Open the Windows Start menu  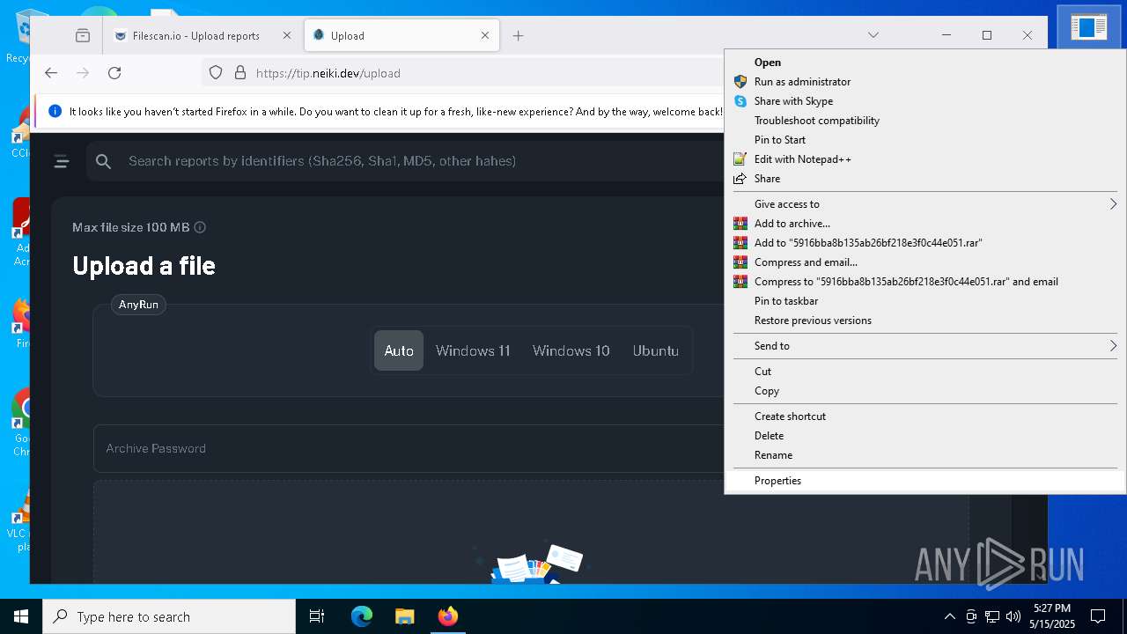pyautogui.click(x=21, y=616)
